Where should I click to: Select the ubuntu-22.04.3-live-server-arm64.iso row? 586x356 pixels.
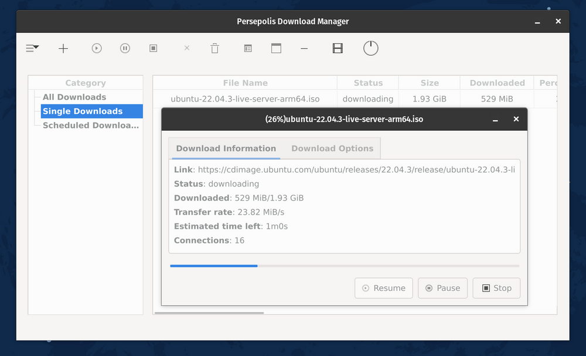point(245,99)
